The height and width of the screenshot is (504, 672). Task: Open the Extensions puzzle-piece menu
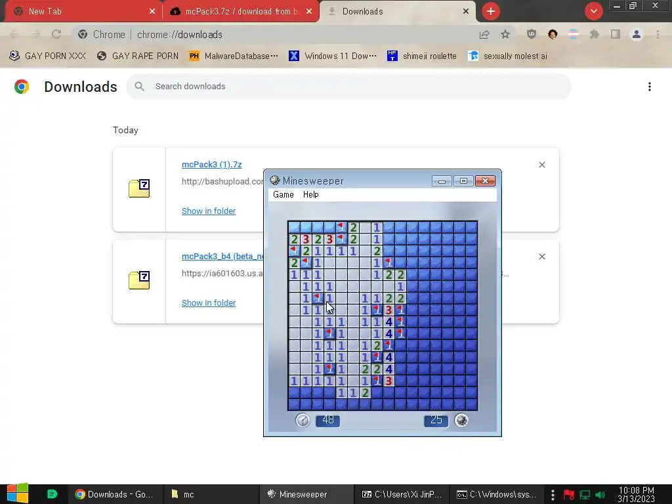[595, 34]
